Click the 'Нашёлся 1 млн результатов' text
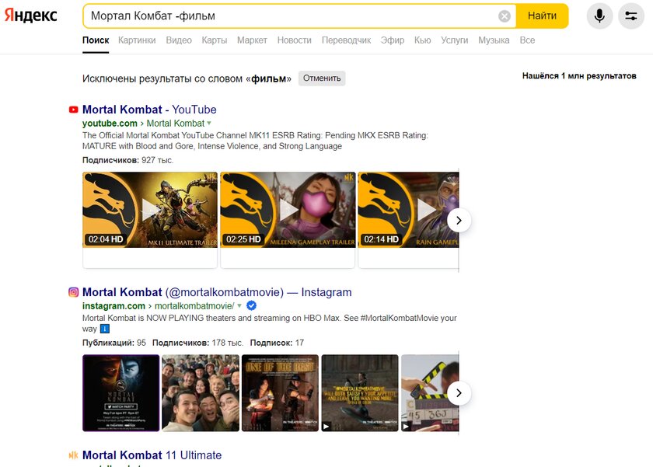The image size is (653, 467). [x=579, y=75]
